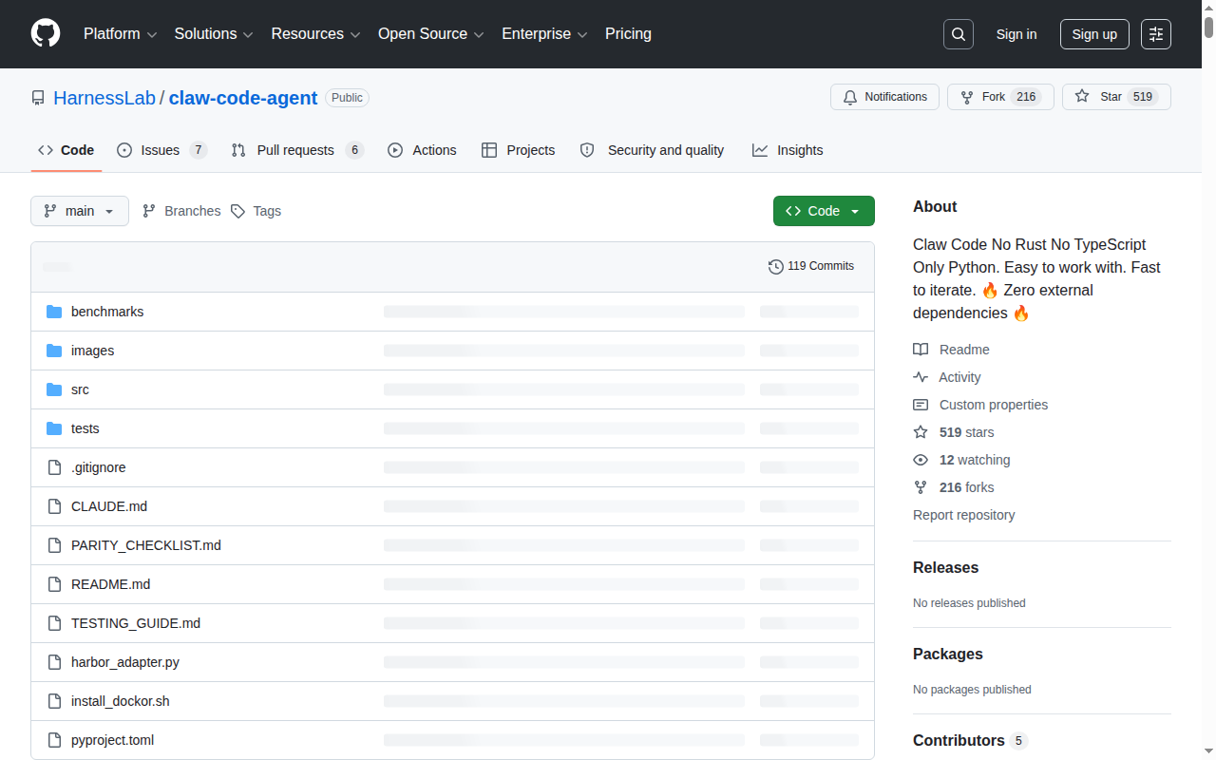Viewport: 1216px width, 760px height.
Task: Open the Issues tab
Action: 162,150
